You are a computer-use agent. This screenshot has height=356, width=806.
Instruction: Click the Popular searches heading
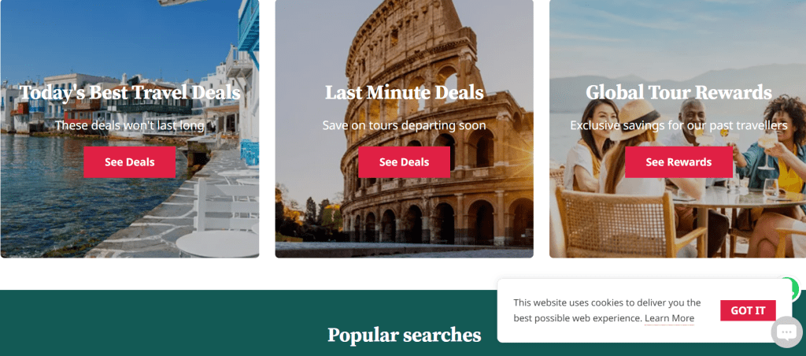(x=404, y=336)
